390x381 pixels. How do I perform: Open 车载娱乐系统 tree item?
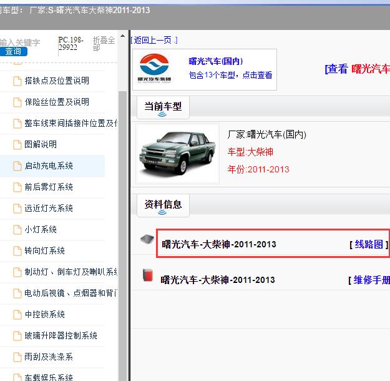pos(49,377)
